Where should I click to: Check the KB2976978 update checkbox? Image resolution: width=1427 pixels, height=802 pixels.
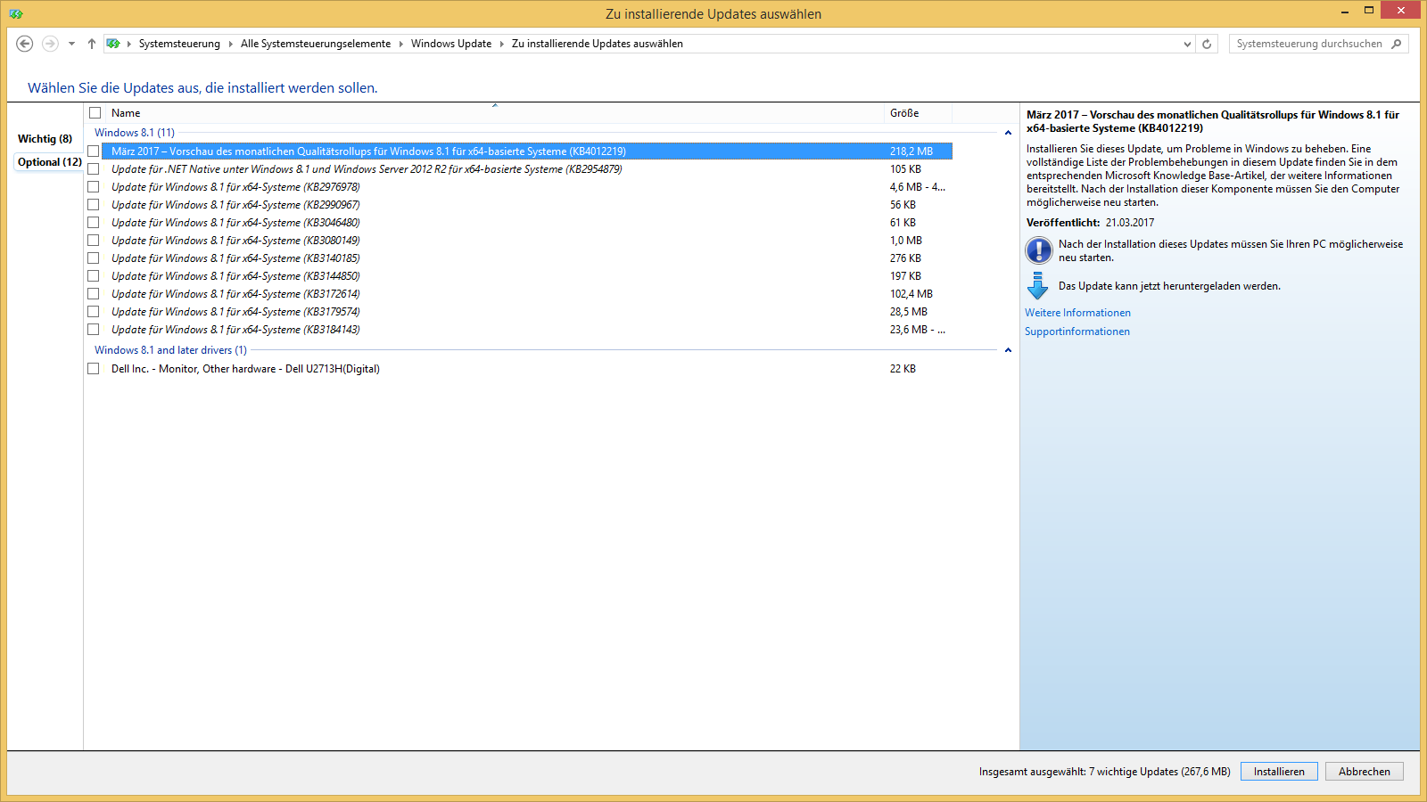click(93, 187)
